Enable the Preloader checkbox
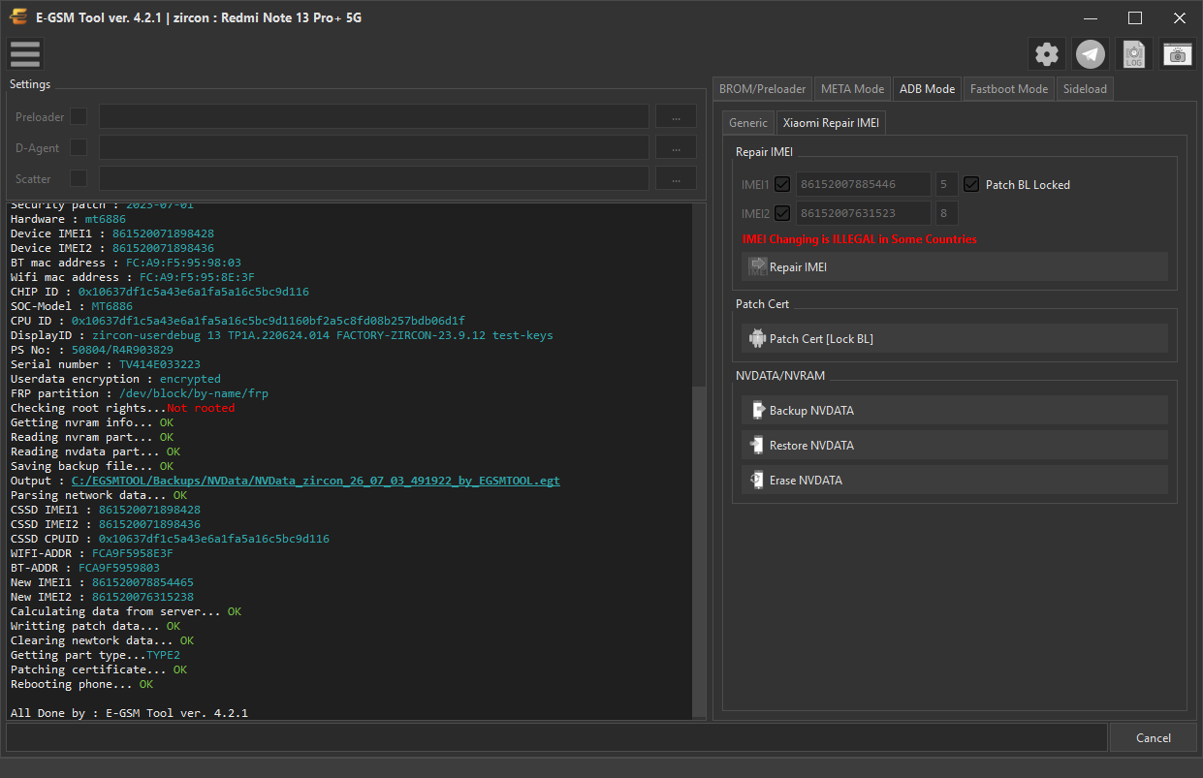The height and width of the screenshot is (778, 1203). pos(79,117)
